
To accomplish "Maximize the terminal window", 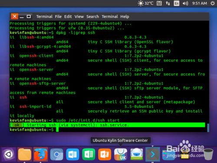I will click(29, 17).
